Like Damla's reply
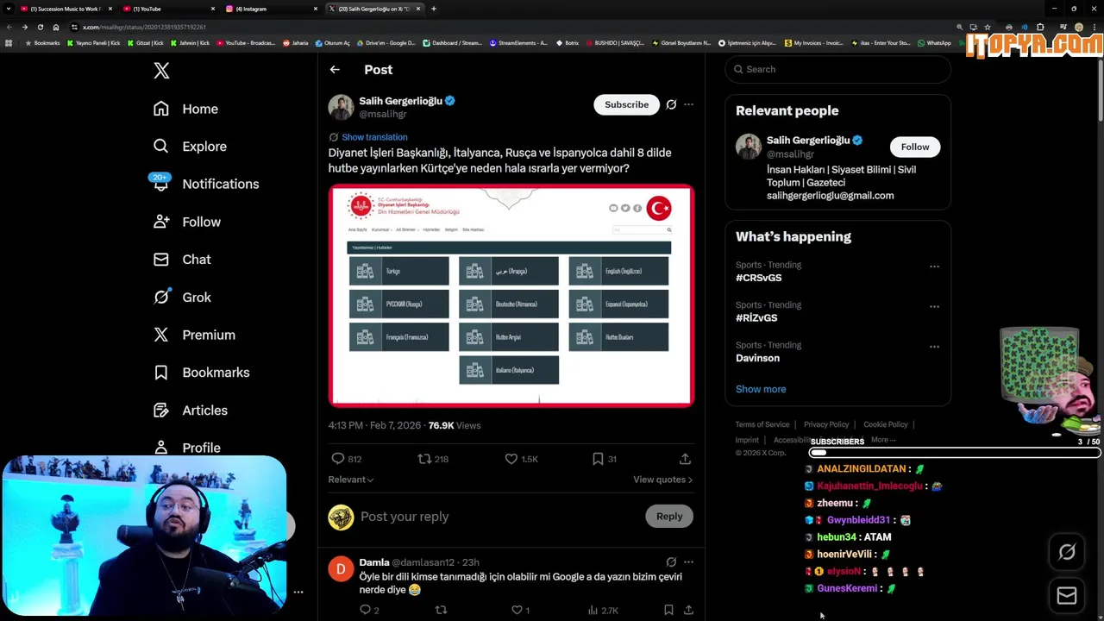 (517, 610)
